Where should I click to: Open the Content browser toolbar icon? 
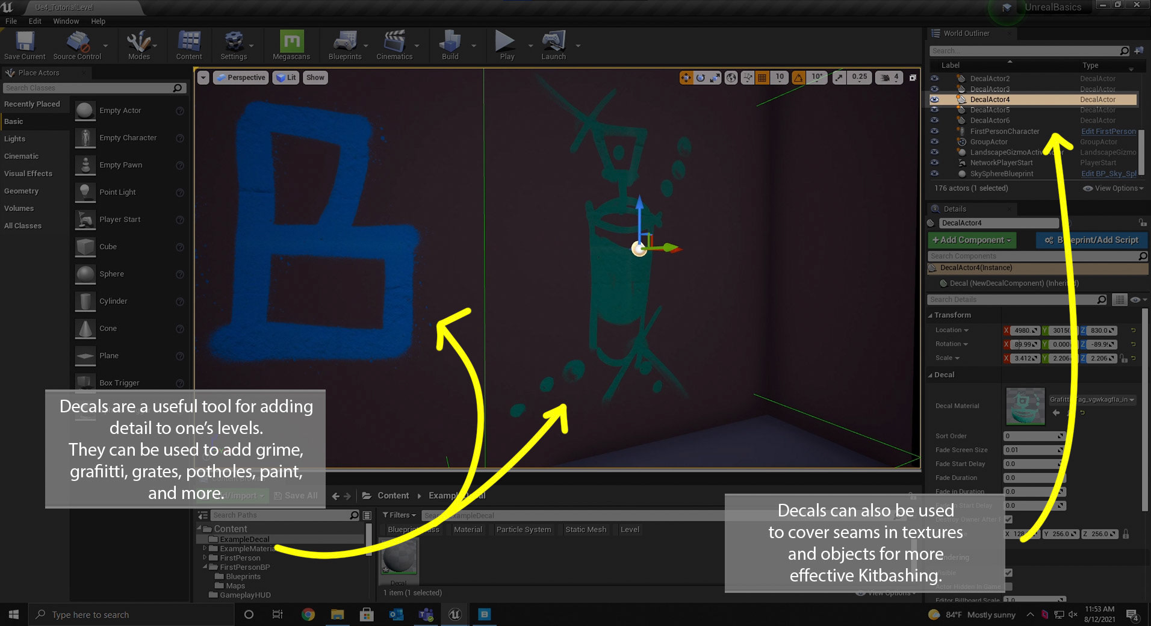189,45
